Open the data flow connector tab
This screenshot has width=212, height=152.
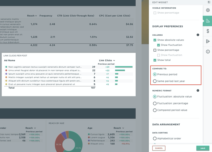pyautogui.click(x=208, y=41)
